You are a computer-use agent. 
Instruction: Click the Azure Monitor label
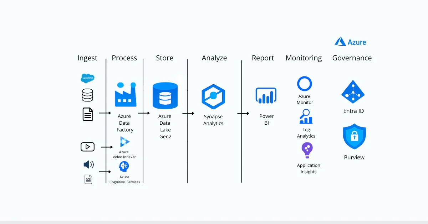click(305, 99)
